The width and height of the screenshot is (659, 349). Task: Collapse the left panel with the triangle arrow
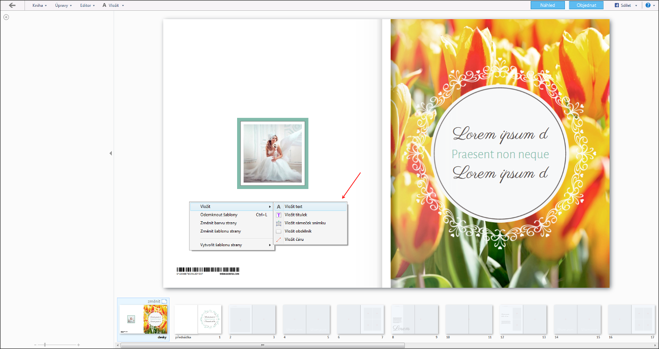point(111,153)
